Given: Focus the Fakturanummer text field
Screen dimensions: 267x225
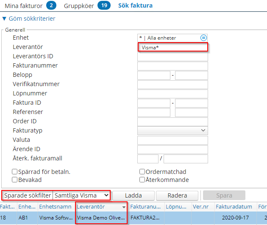Looking at the screenshot, I should click(x=172, y=66).
